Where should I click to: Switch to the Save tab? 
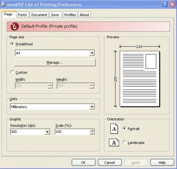55,15
